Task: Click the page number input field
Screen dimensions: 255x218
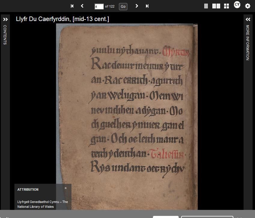Action: coord(99,7)
